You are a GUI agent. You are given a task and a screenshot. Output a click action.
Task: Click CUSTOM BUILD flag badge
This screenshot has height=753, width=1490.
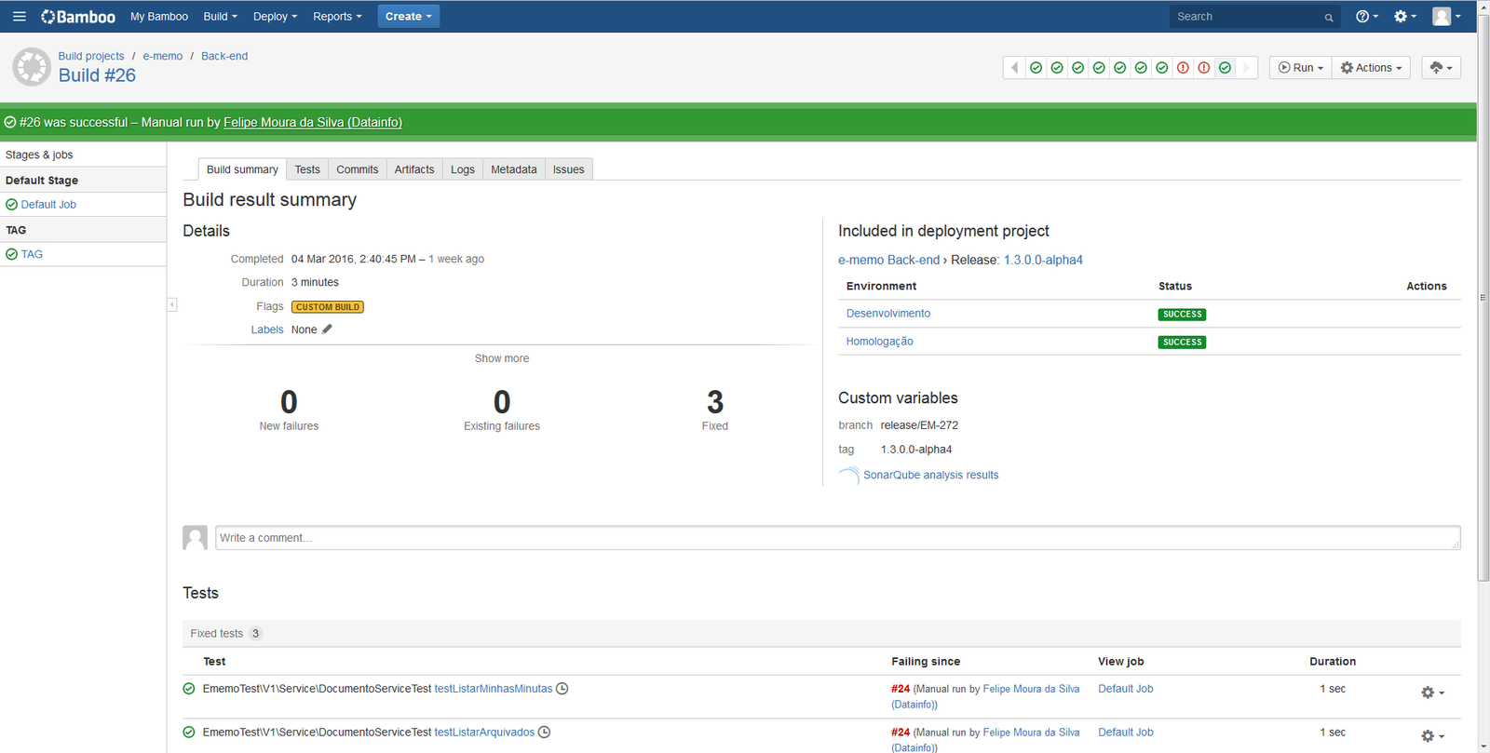(x=328, y=307)
